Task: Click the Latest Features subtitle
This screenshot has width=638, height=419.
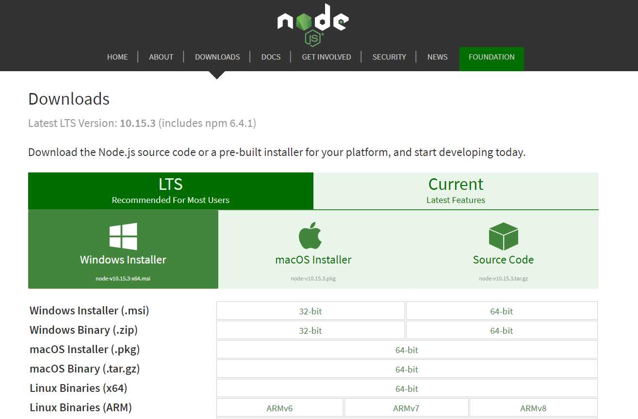Action: (x=456, y=200)
